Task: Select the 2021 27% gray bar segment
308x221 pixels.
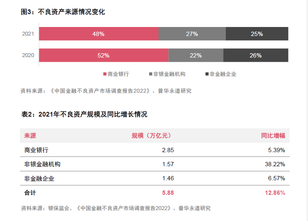Action: (x=192, y=34)
